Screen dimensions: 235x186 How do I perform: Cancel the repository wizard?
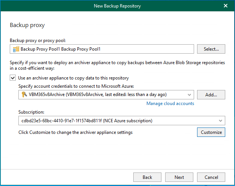point(211,177)
